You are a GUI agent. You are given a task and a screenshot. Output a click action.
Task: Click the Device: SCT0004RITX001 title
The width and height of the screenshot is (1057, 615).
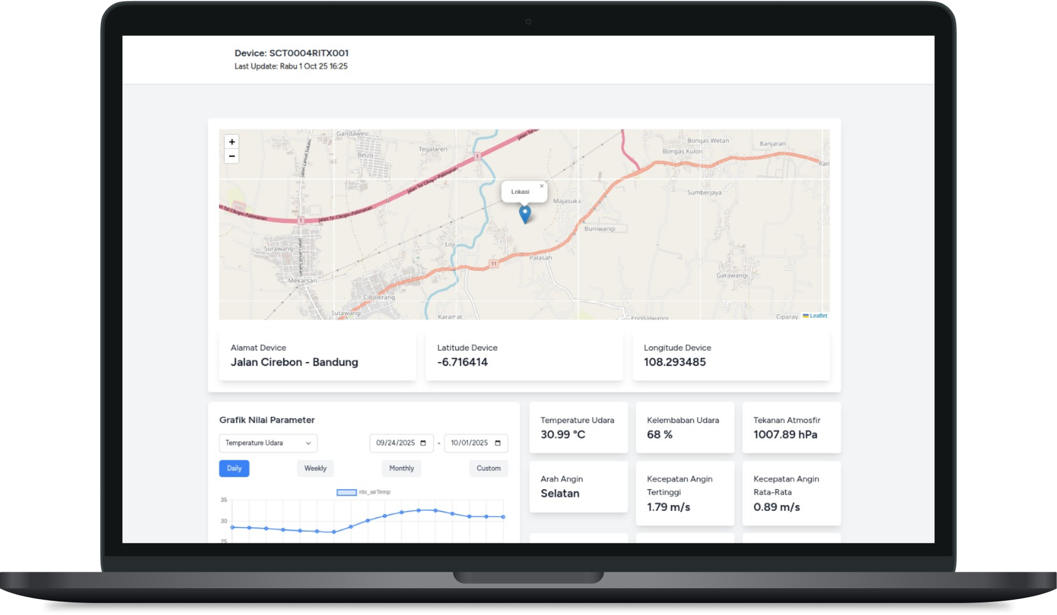tap(291, 53)
